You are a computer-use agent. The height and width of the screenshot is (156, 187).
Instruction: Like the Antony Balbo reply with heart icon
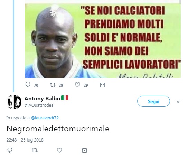click(x=59, y=150)
